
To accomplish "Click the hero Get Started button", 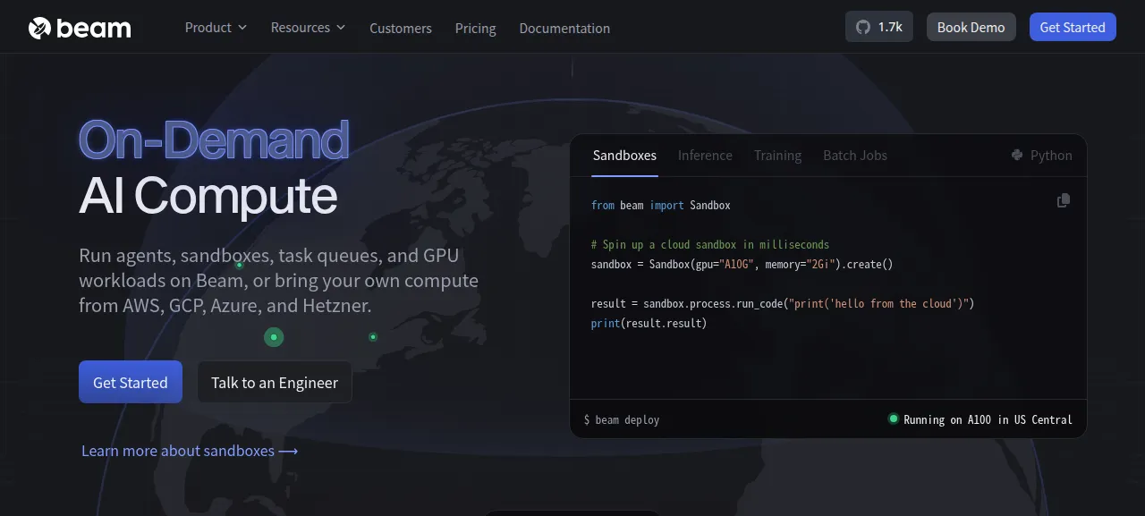I will pyautogui.click(x=131, y=382).
